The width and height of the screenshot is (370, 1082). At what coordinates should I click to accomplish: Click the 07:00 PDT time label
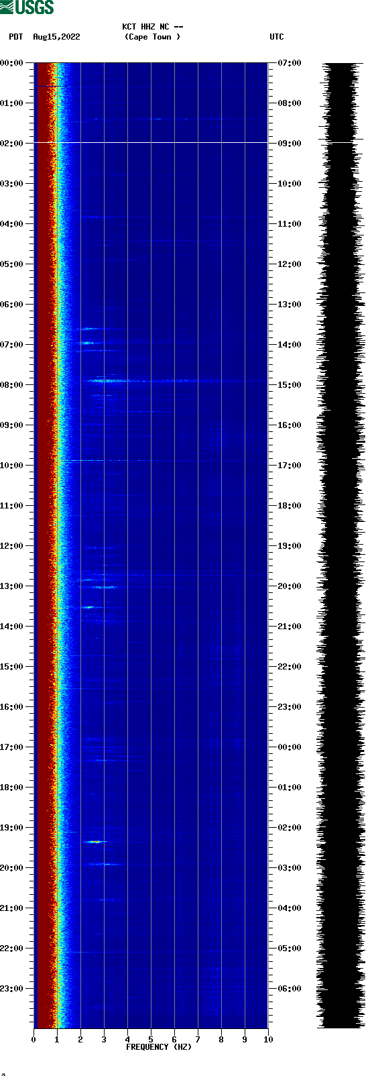tap(12, 345)
